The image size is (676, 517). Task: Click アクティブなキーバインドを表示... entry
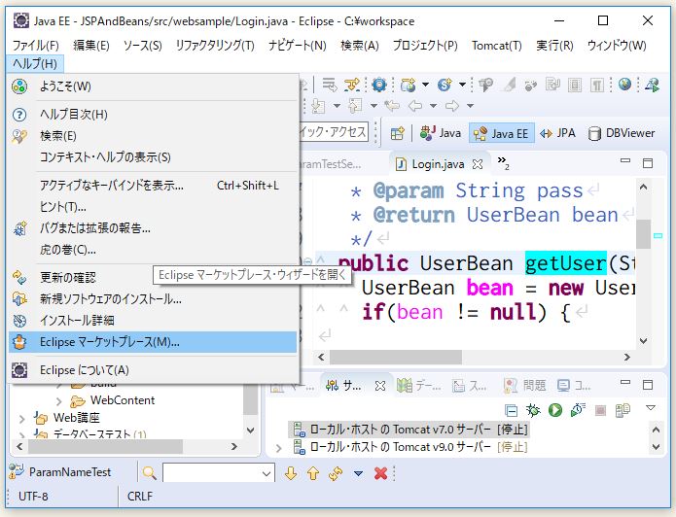(153, 186)
